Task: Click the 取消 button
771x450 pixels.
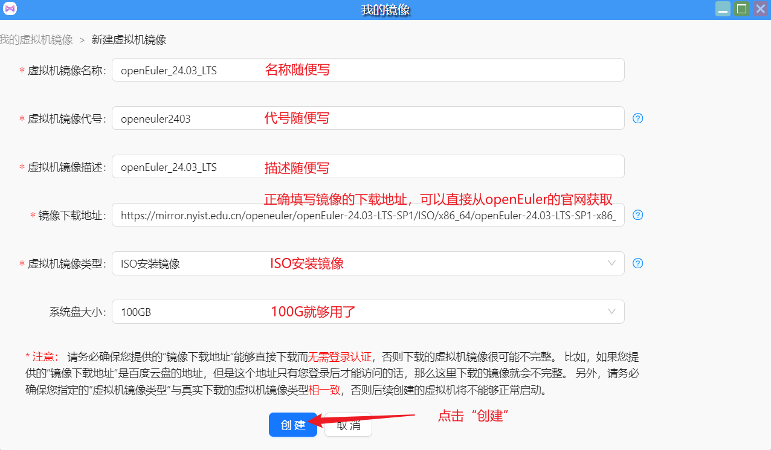Action: (349, 425)
